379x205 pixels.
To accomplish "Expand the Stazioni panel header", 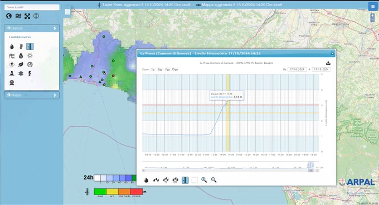I will (32, 28).
